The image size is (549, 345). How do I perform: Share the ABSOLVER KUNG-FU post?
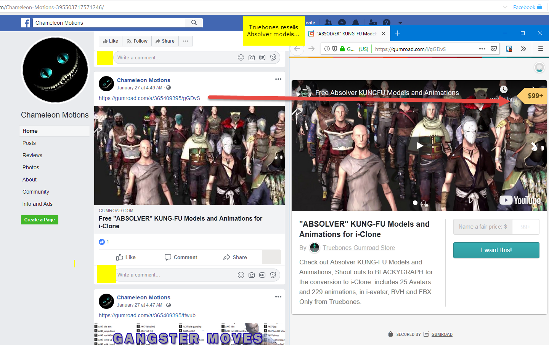pyautogui.click(x=235, y=257)
